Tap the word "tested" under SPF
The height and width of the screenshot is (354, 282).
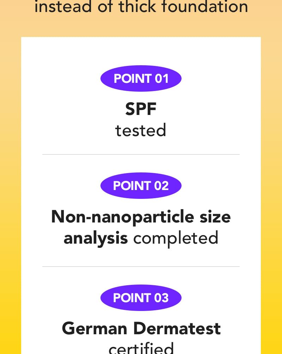[141, 130]
